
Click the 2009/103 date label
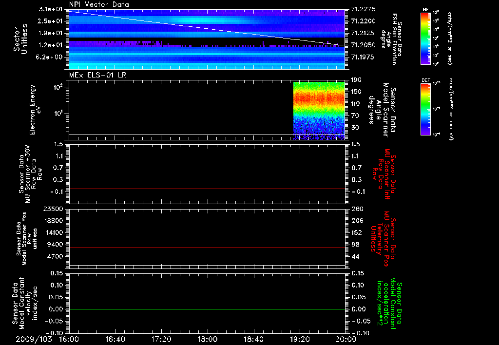[33, 339]
